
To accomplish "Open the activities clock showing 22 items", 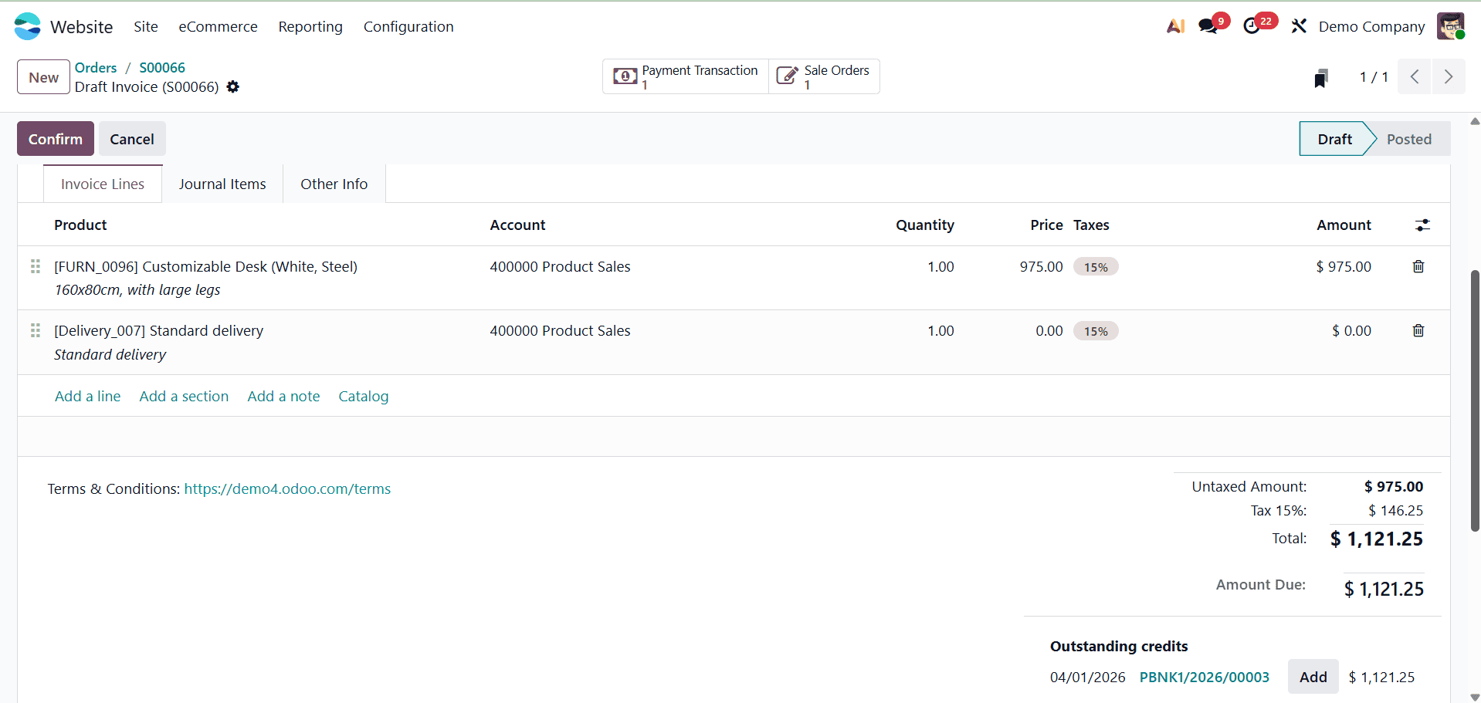I will pos(1254,25).
